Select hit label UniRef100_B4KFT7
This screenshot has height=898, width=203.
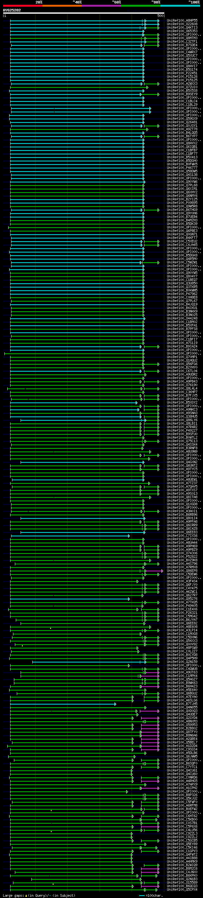182,238
